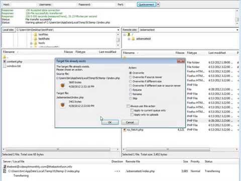Sort local files by Filename column

(x=9, y=52)
